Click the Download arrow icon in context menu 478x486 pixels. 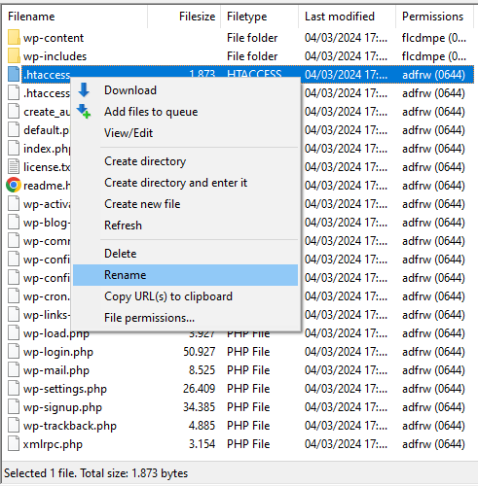(x=84, y=90)
